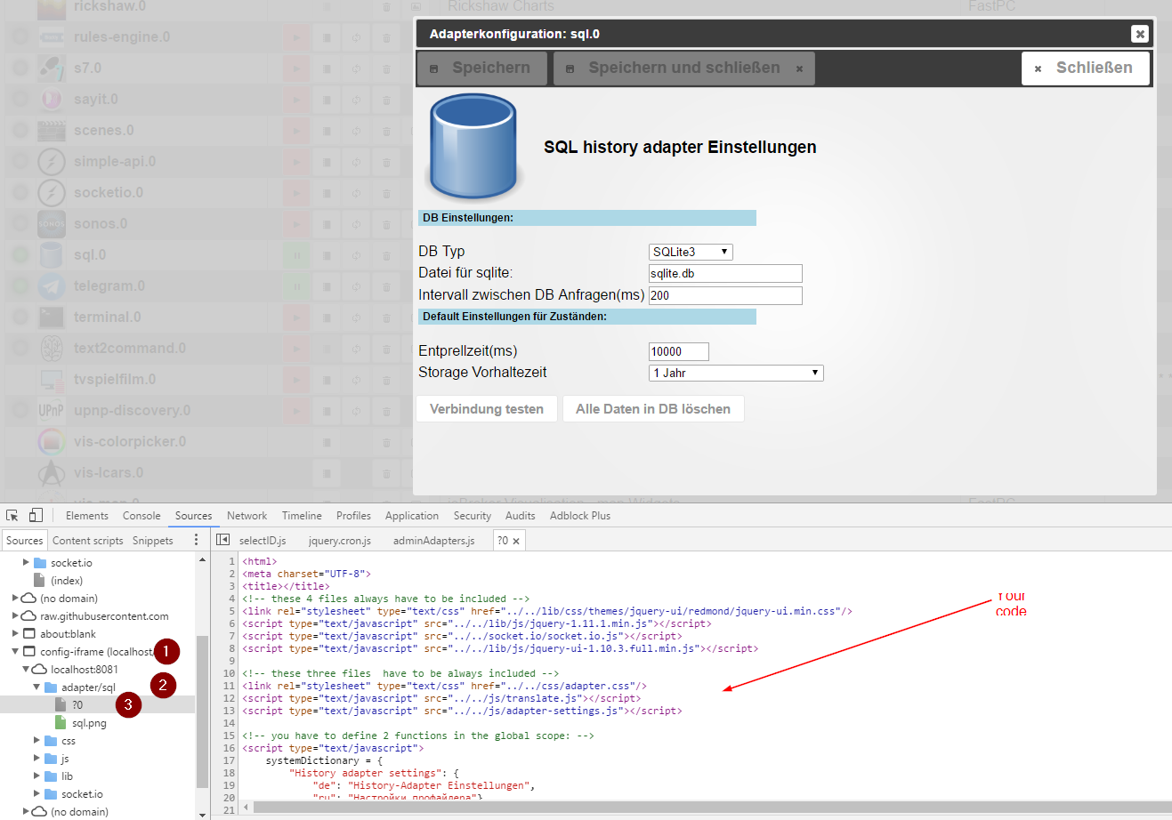This screenshot has width=1172, height=820.
Task: Click Speichern und schließen button
Action: [x=683, y=68]
